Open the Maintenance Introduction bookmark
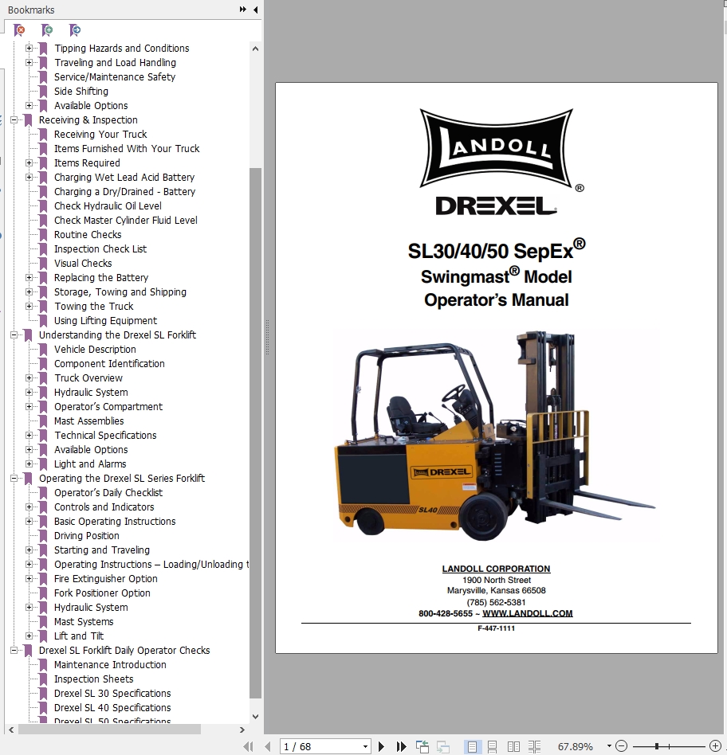 (110, 665)
